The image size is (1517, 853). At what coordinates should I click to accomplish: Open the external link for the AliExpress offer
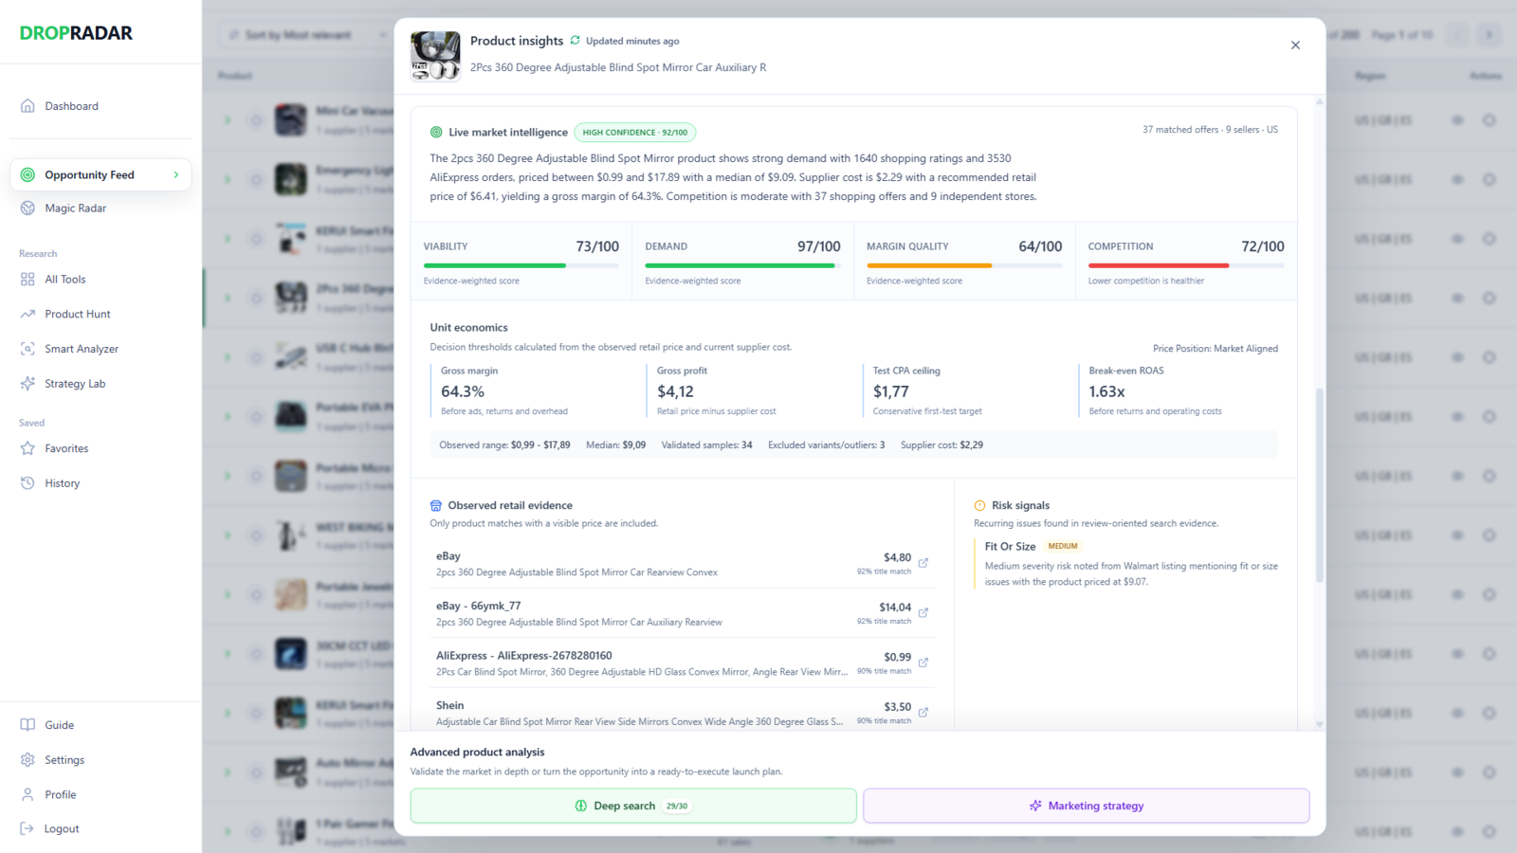coord(923,662)
